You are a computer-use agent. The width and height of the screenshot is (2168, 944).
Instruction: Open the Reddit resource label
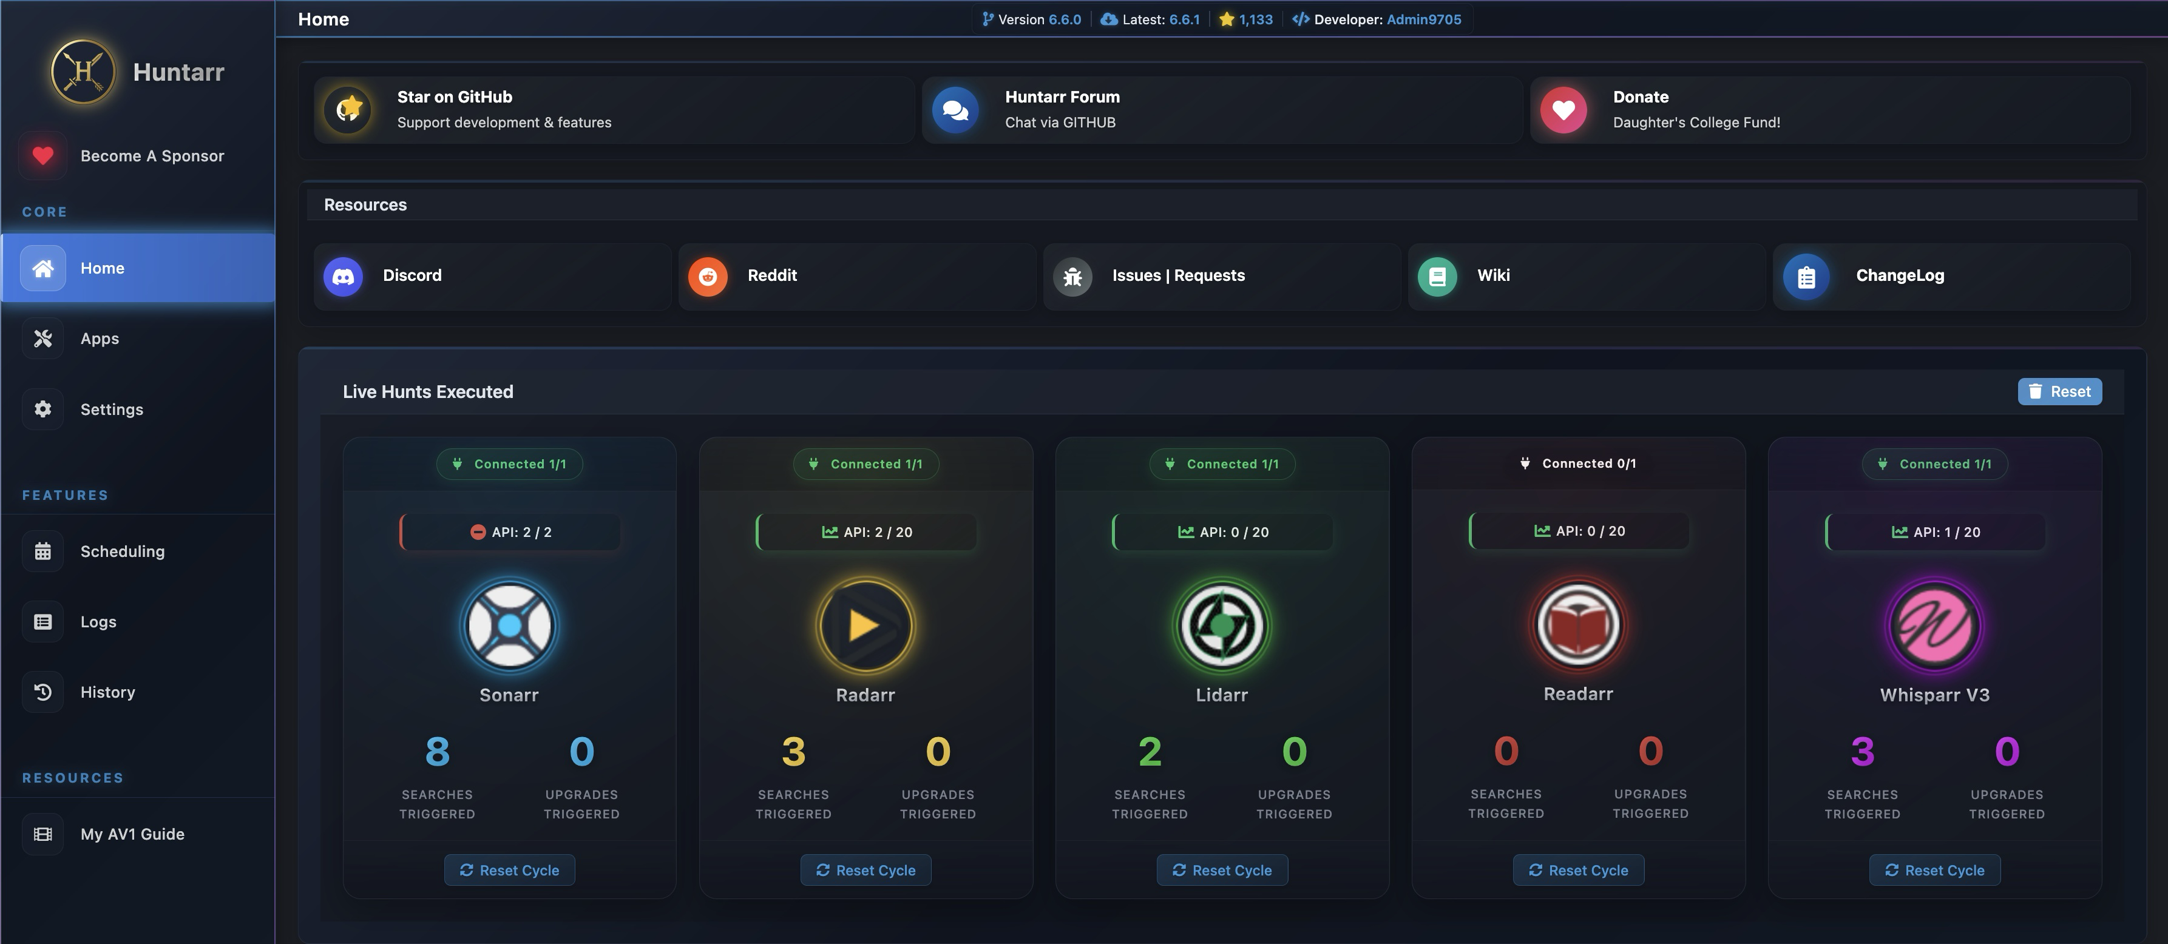click(772, 275)
